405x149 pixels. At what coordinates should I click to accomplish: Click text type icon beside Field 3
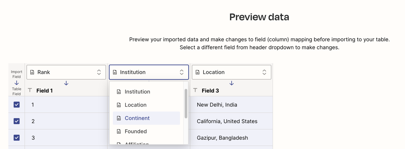tap(195, 90)
